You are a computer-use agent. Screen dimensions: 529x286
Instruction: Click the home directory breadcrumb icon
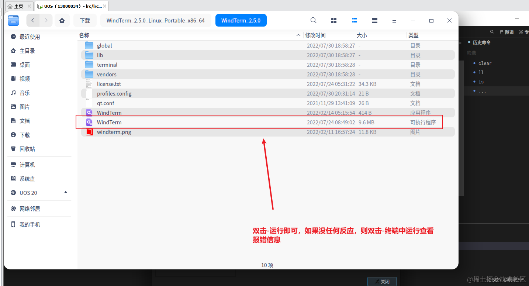[x=62, y=20]
